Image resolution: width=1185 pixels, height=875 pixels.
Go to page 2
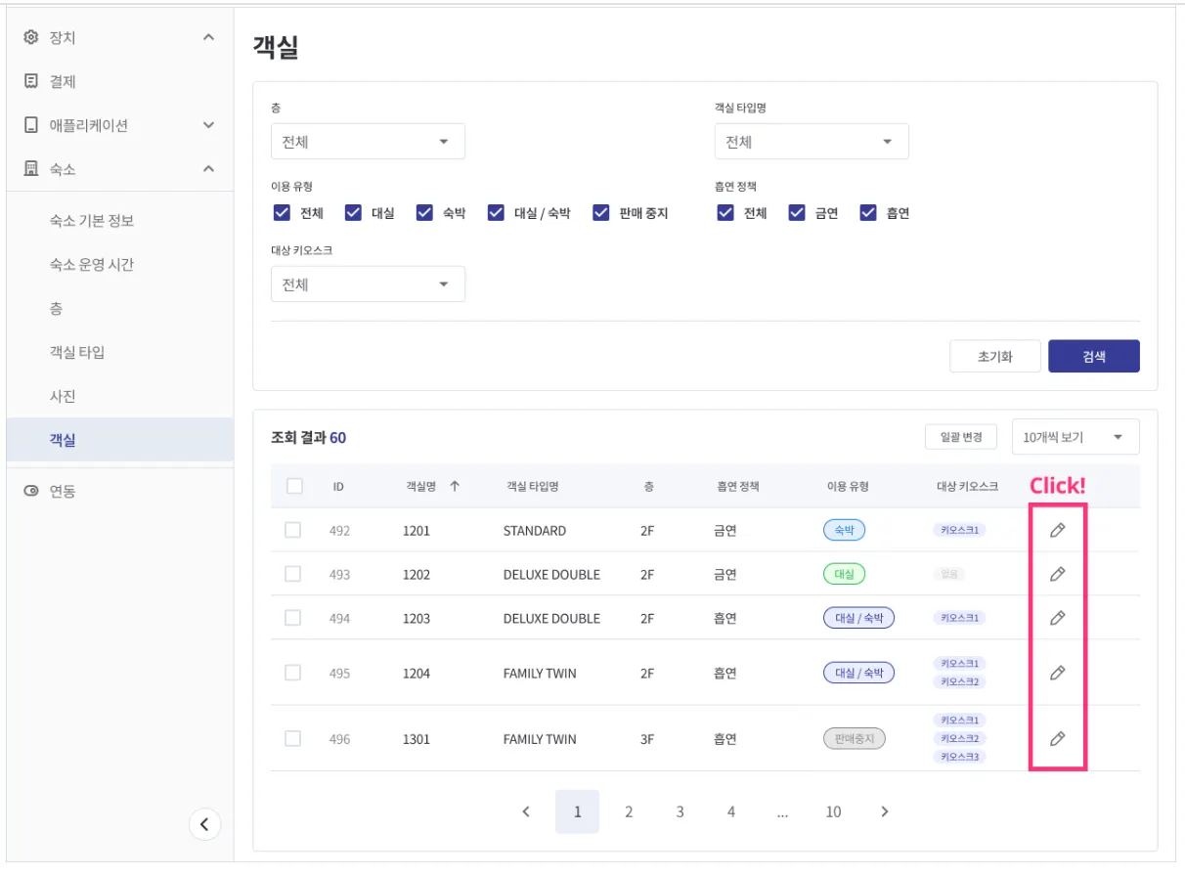click(x=629, y=811)
